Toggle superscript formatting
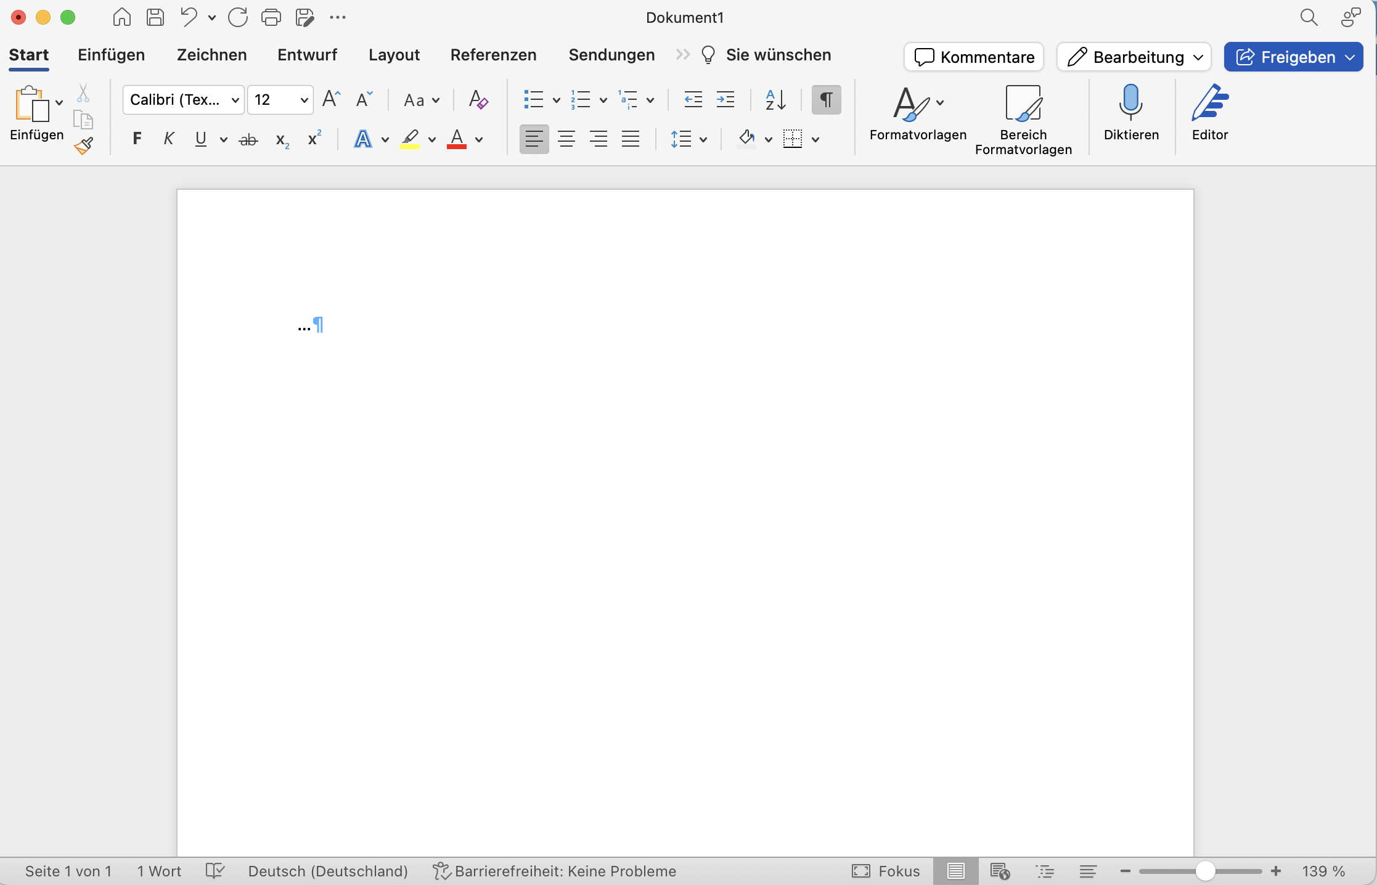 click(x=314, y=138)
